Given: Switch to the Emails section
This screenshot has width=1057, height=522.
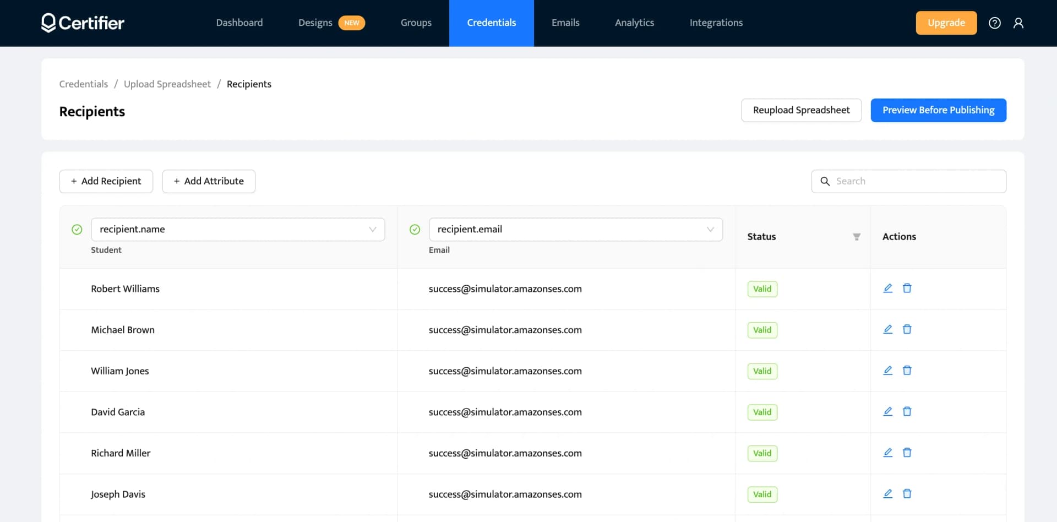Looking at the screenshot, I should coord(565,23).
